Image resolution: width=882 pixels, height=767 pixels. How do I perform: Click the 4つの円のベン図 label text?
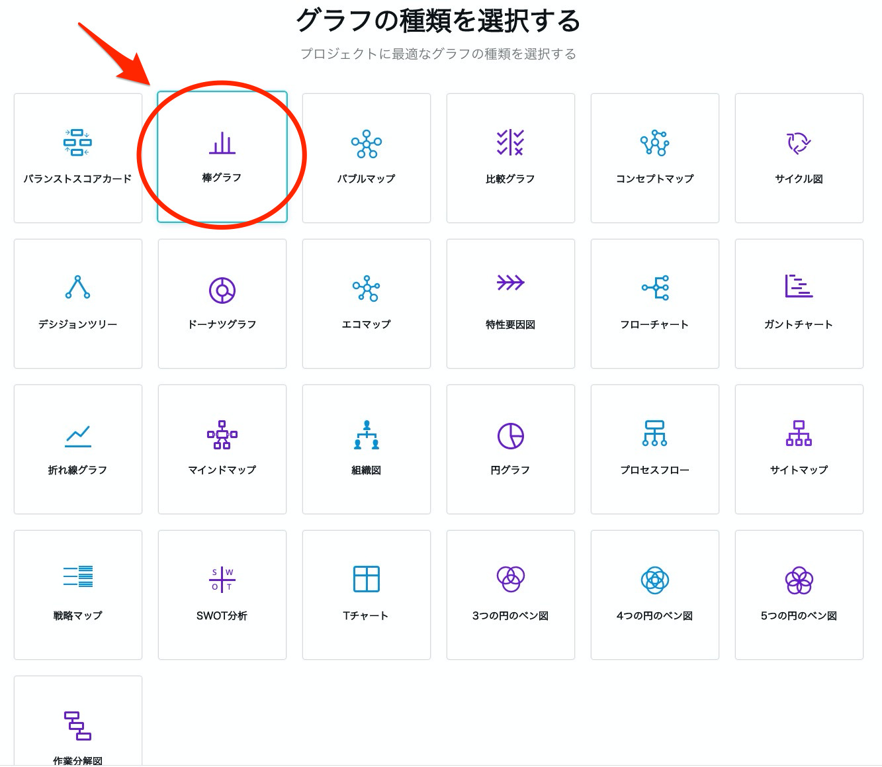[654, 615]
